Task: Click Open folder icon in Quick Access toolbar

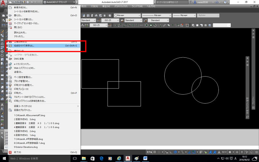Action: coord(15,2)
